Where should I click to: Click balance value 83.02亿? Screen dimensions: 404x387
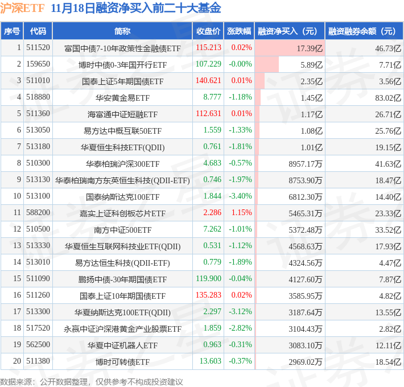click(388, 98)
